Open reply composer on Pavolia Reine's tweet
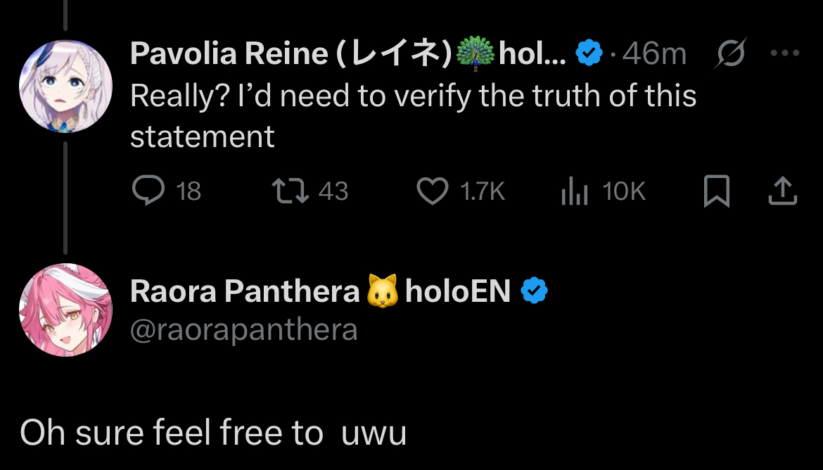Image resolution: width=823 pixels, height=470 pixels. point(147,191)
